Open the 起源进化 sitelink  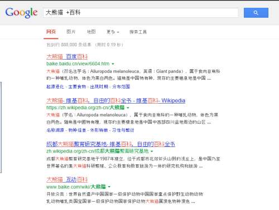[55, 86]
